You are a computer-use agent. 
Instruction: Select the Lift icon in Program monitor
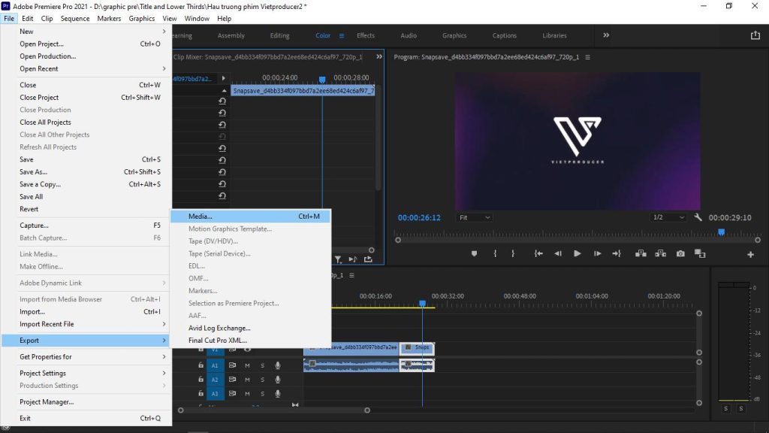tap(641, 253)
